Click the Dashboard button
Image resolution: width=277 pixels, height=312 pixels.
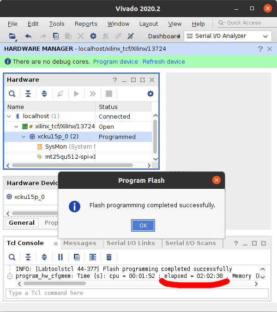164,36
